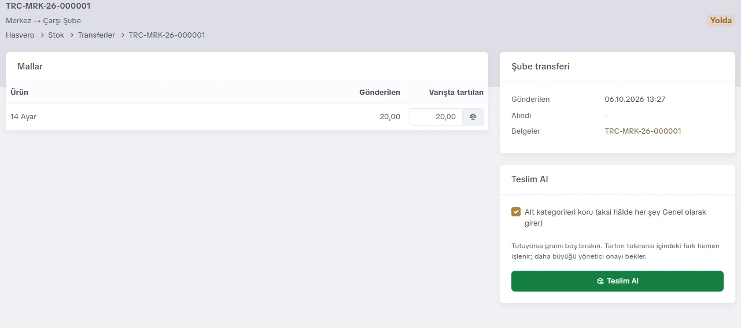The height and width of the screenshot is (328, 741).
Task: Click the Şube transferi panel heading
Action: pyautogui.click(x=540, y=67)
